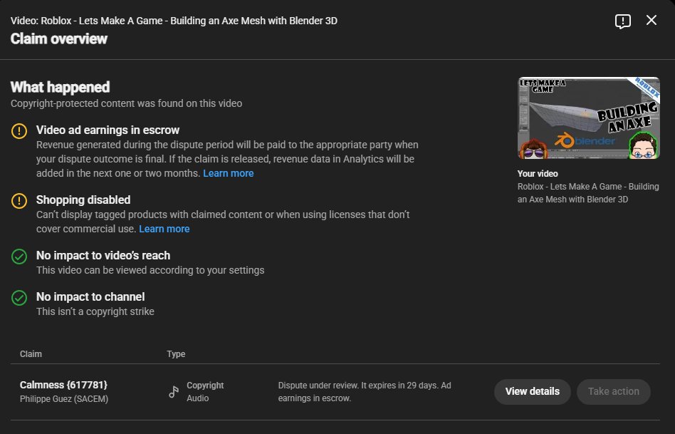675x434 pixels.
Task: Click the Type column header
Action: click(x=176, y=354)
